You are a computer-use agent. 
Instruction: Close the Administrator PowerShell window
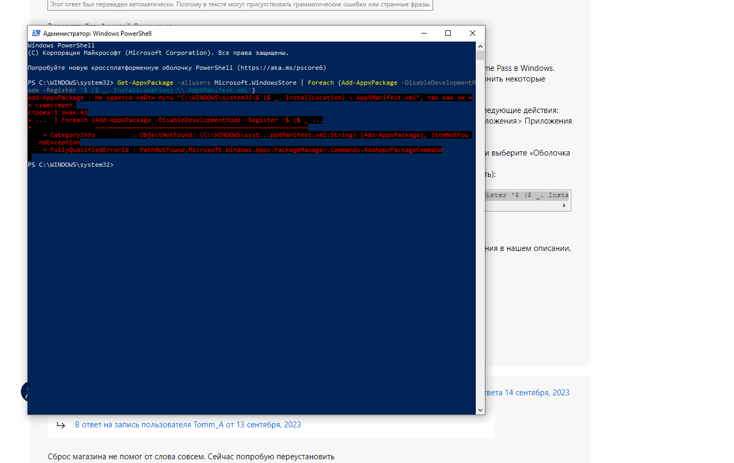[473, 33]
